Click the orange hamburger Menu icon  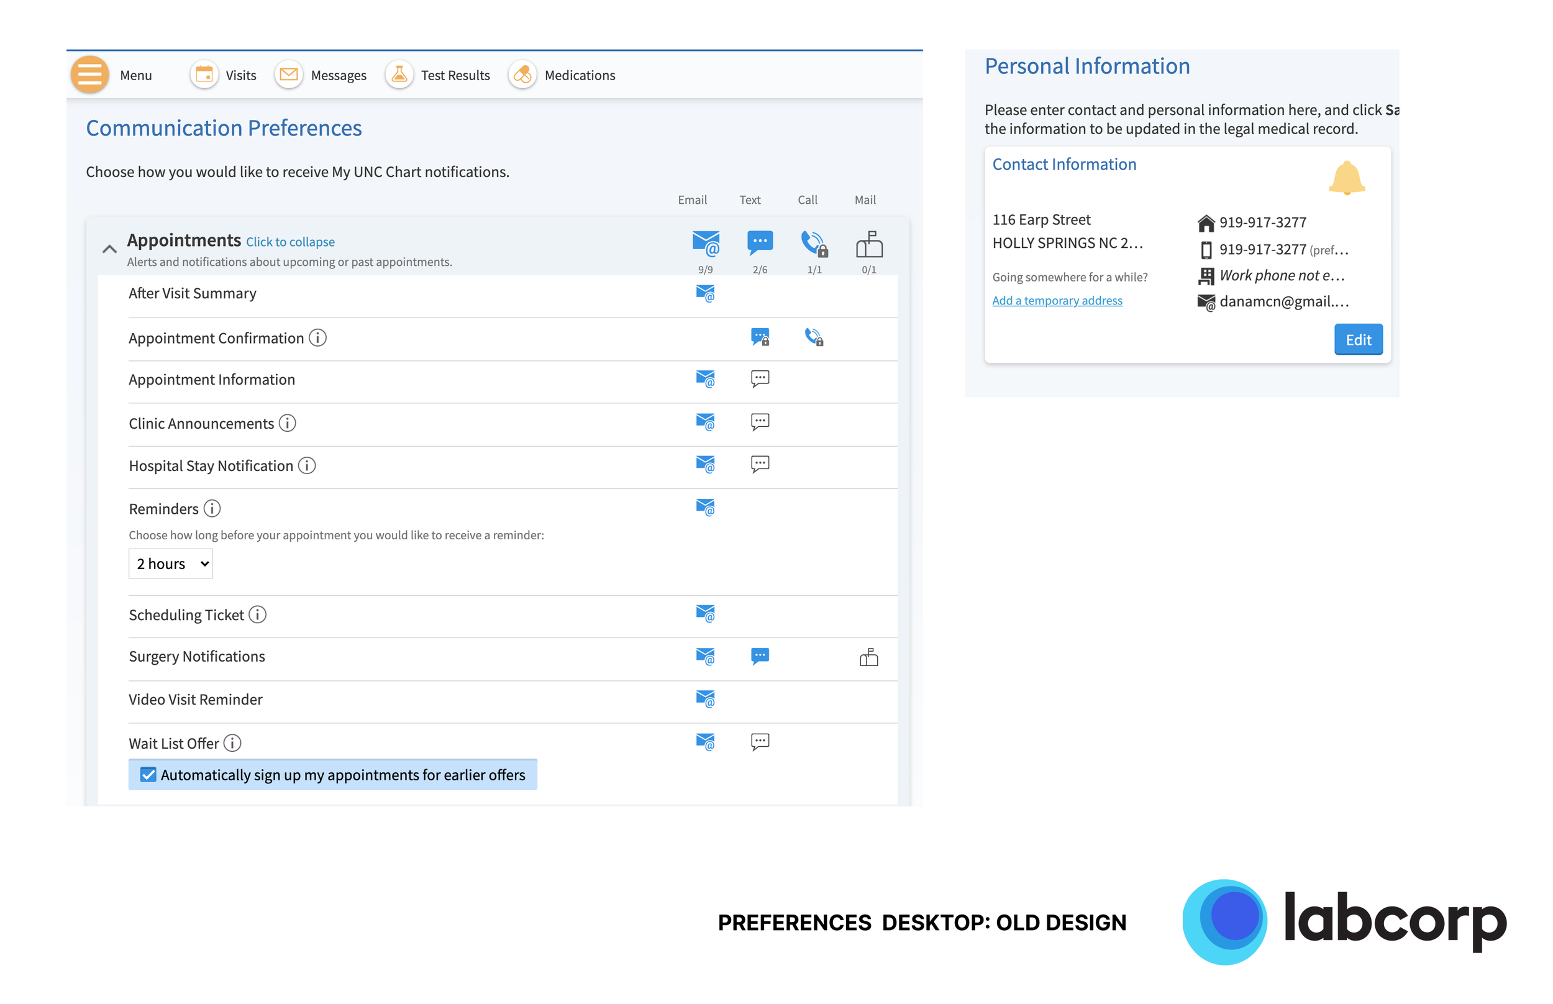[x=89, y=75]
